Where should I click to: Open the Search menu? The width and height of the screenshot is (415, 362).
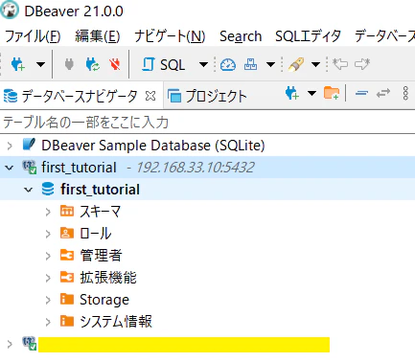coord(241,36)
